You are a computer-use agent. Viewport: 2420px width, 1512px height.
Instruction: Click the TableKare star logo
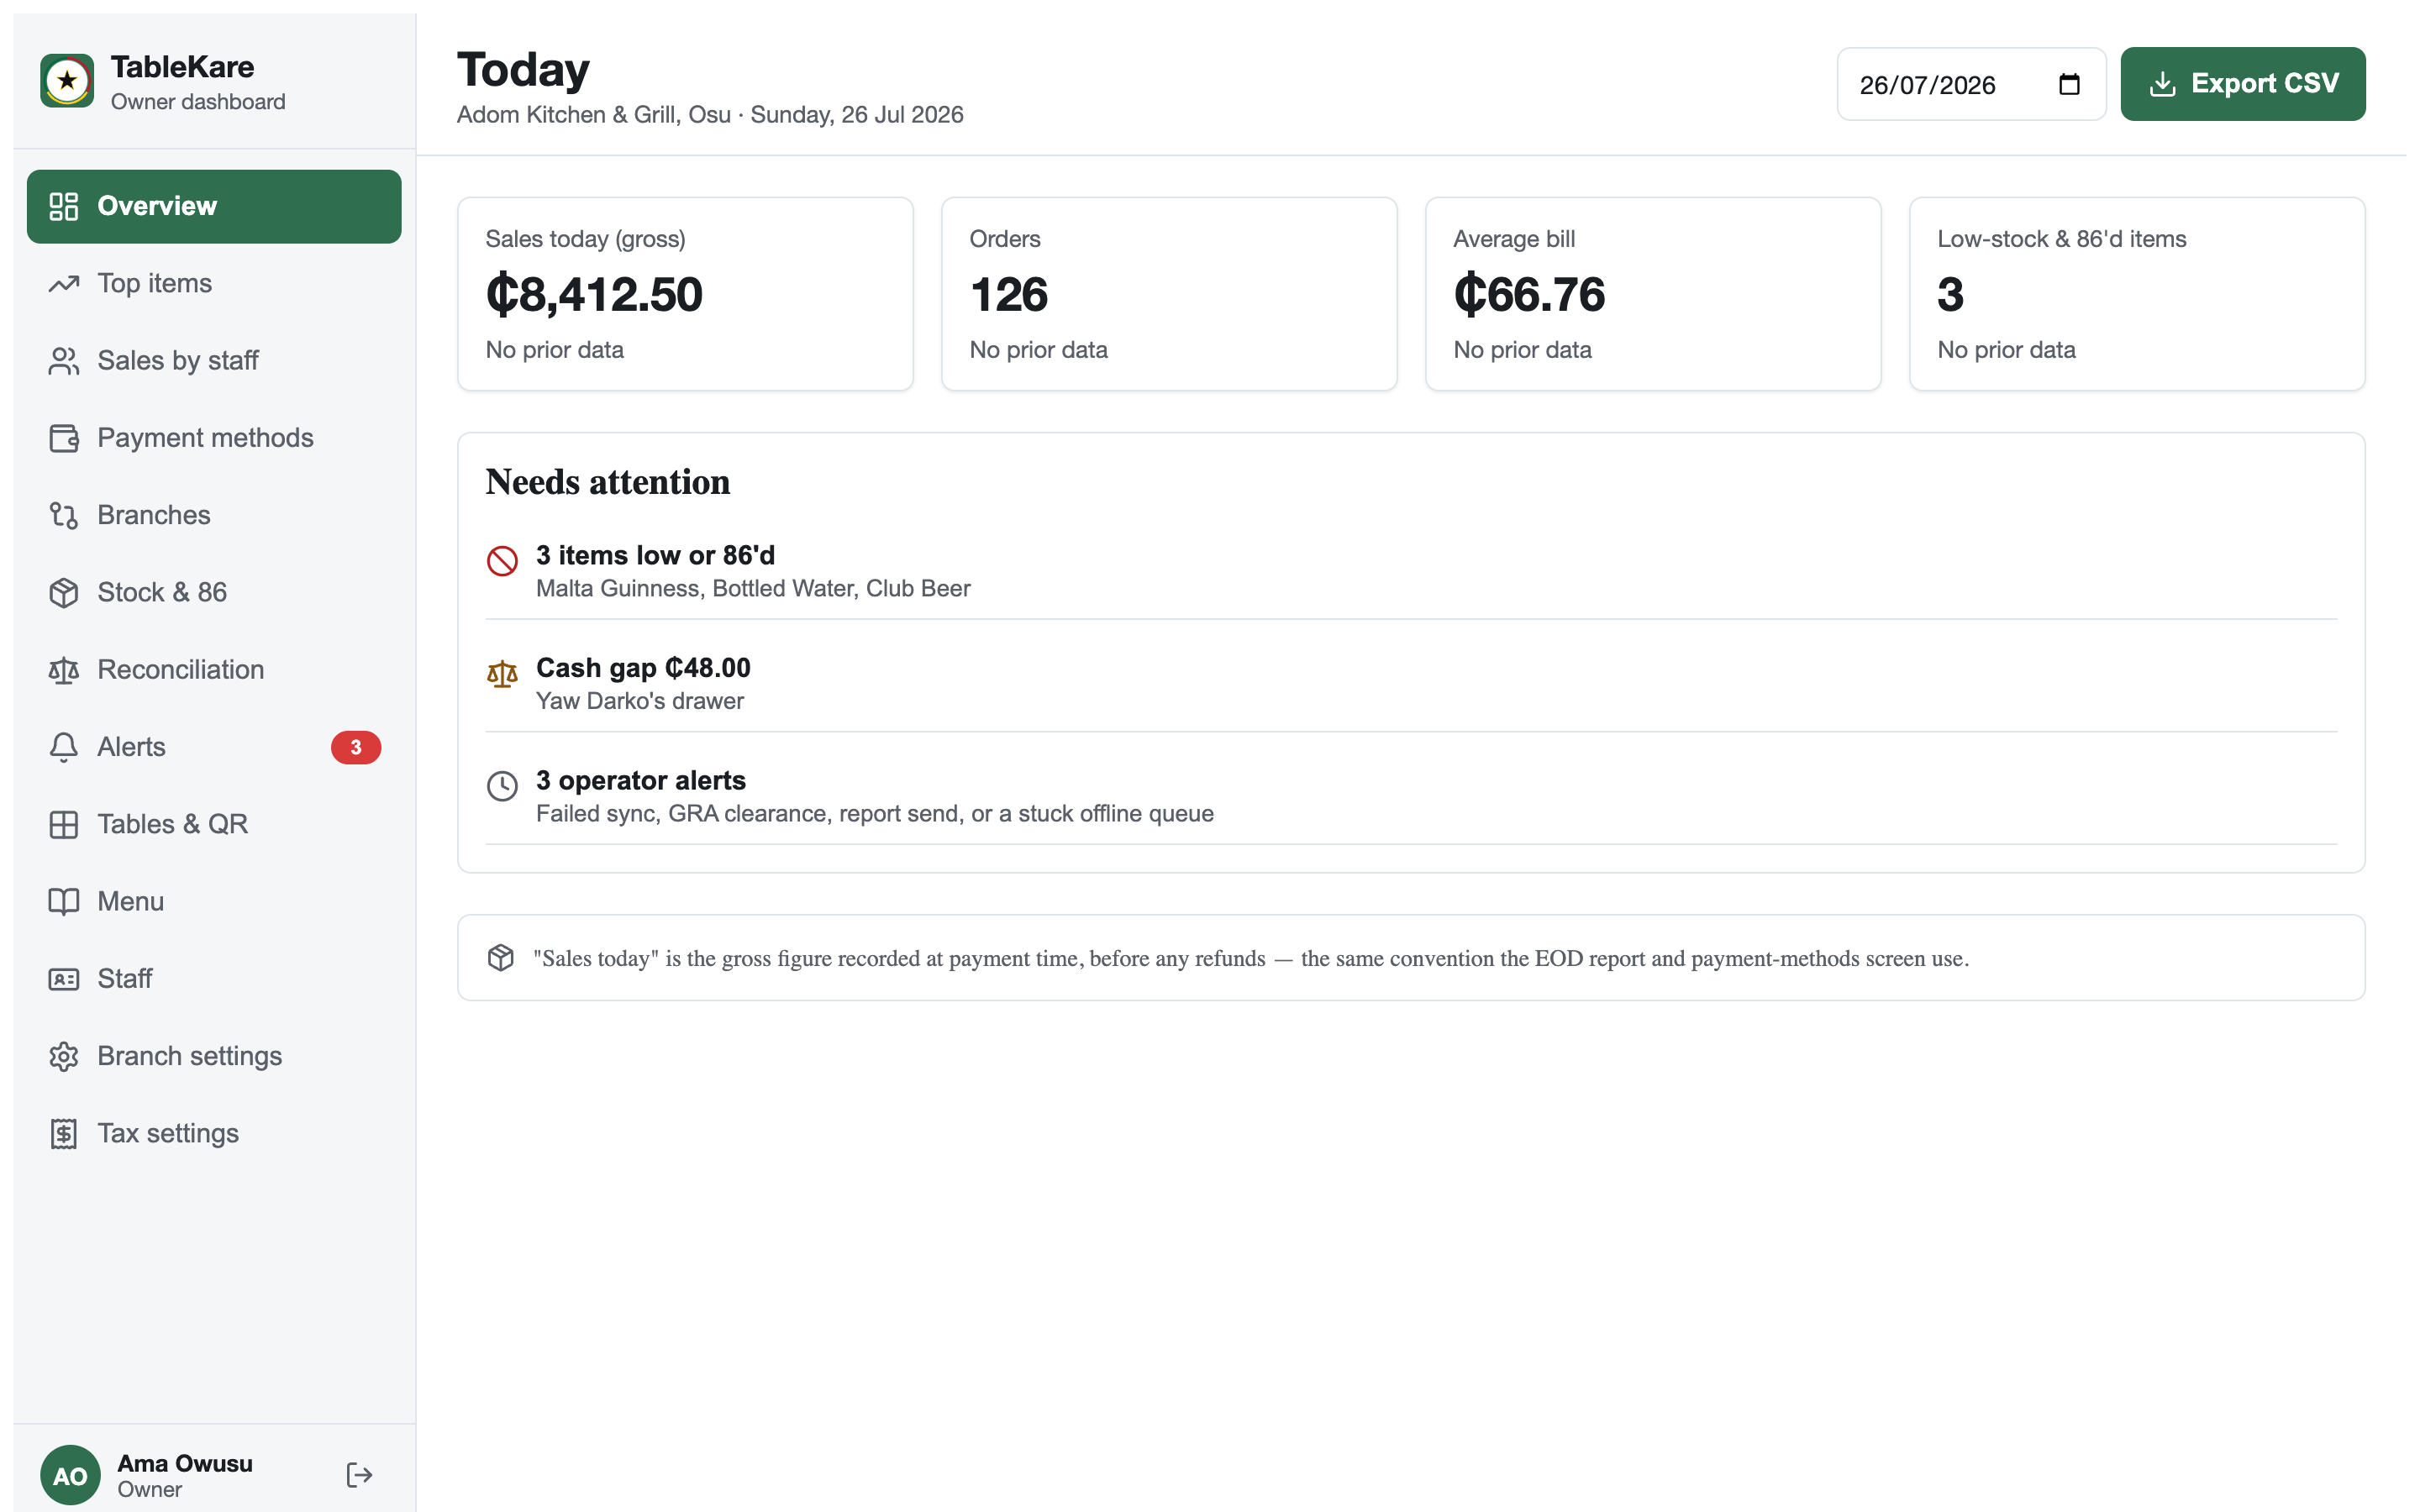(67, 81)
